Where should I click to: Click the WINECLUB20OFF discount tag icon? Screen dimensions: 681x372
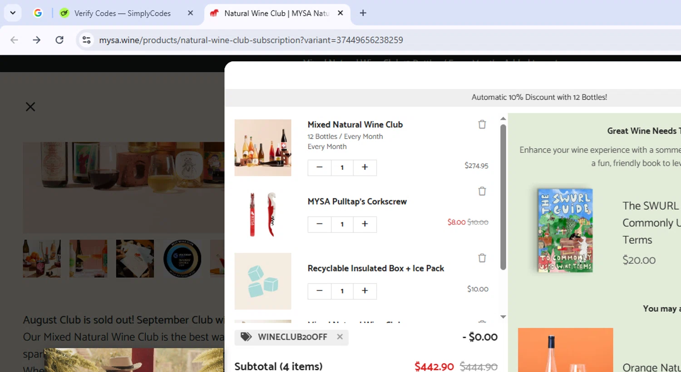coord(246,337)
